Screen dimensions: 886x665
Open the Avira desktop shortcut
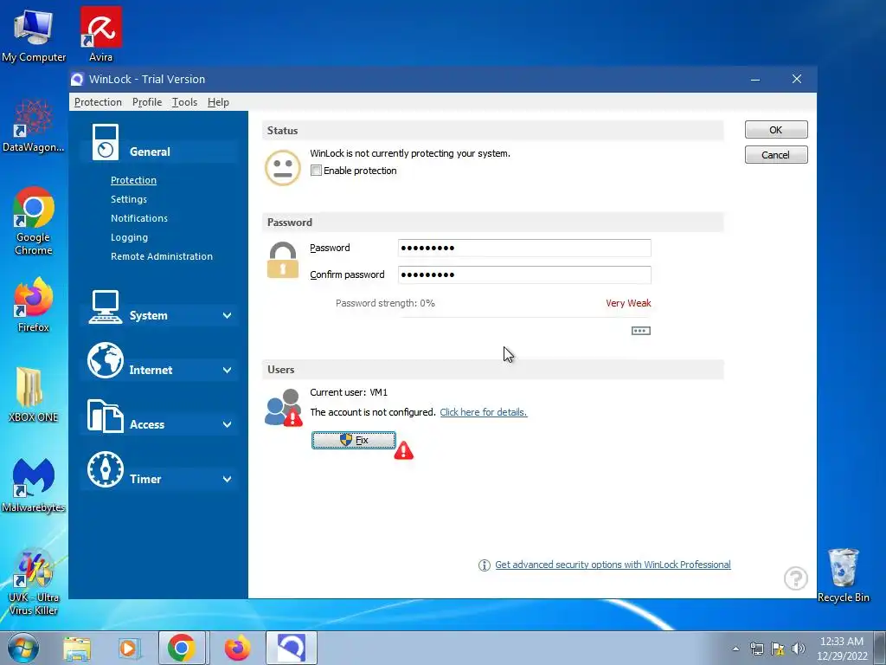(100, 34)
